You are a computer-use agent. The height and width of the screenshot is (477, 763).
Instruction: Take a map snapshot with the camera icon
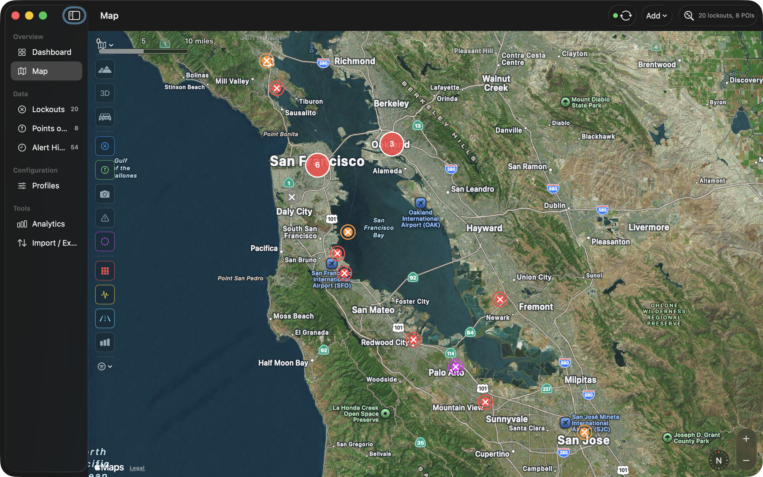click(x=105, y=194)
